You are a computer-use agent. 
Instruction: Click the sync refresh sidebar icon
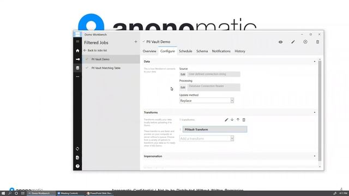(77, 149)
